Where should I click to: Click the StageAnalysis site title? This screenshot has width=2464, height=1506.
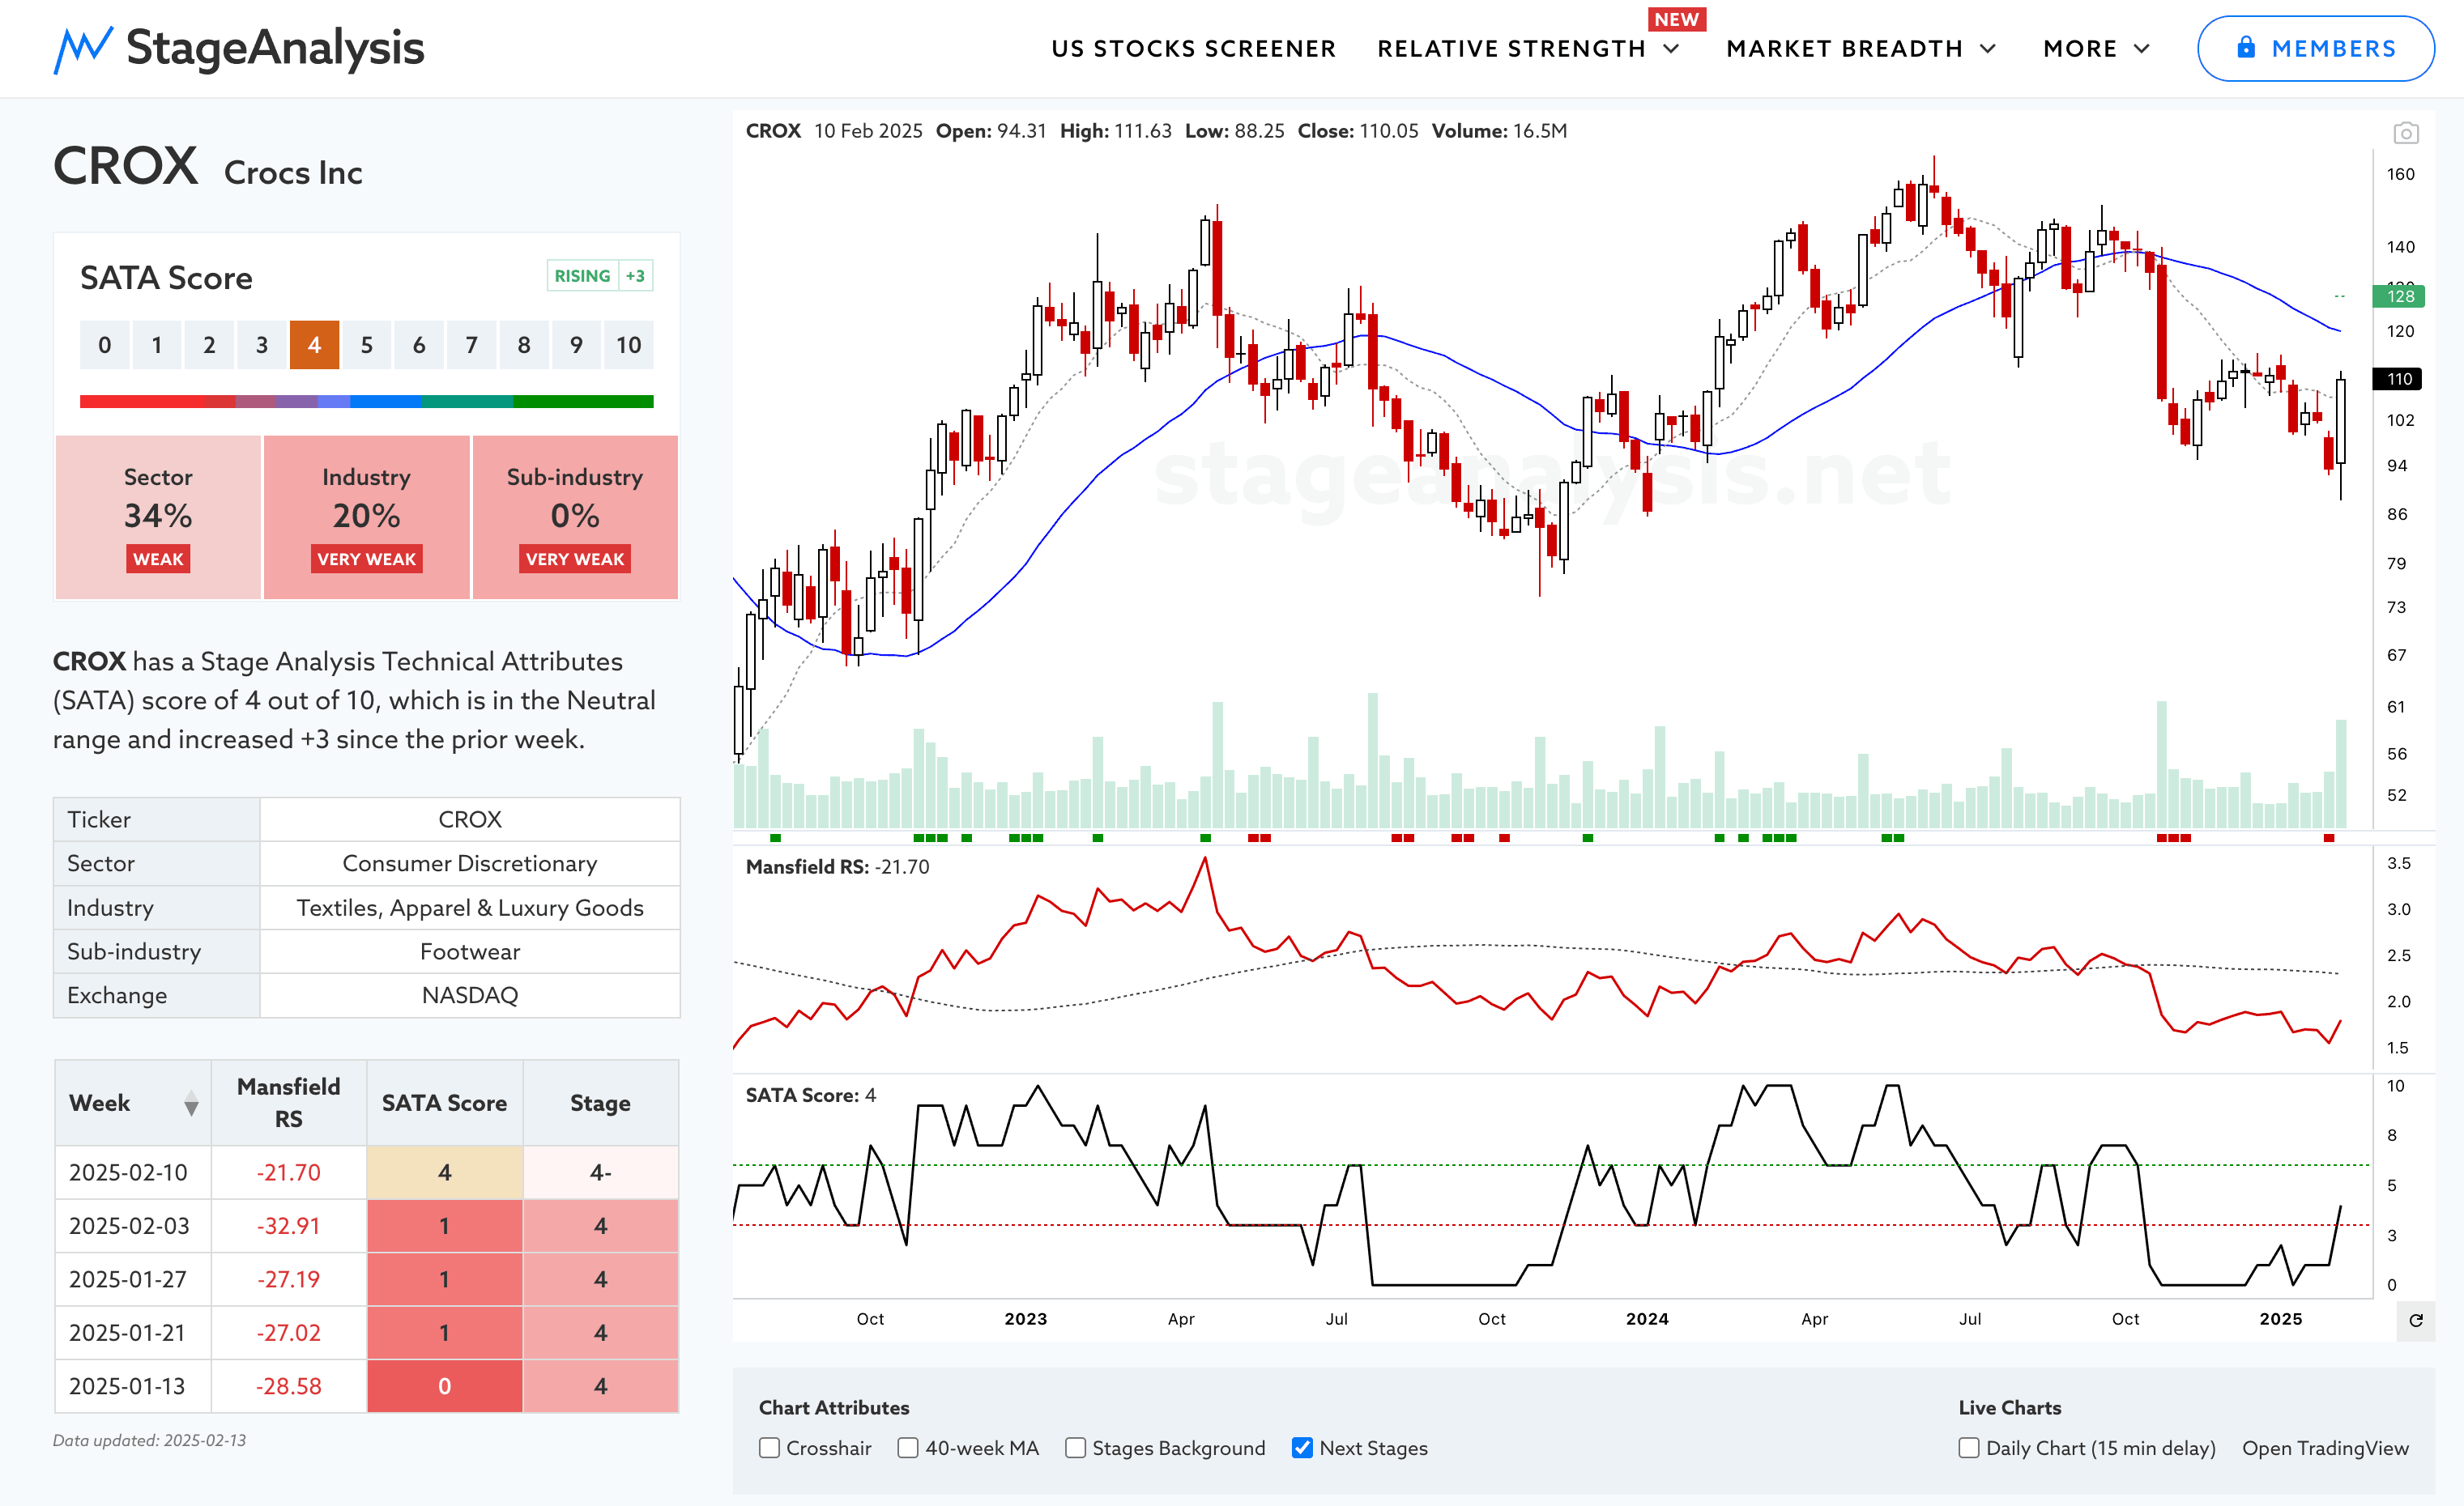click(275, 48)
